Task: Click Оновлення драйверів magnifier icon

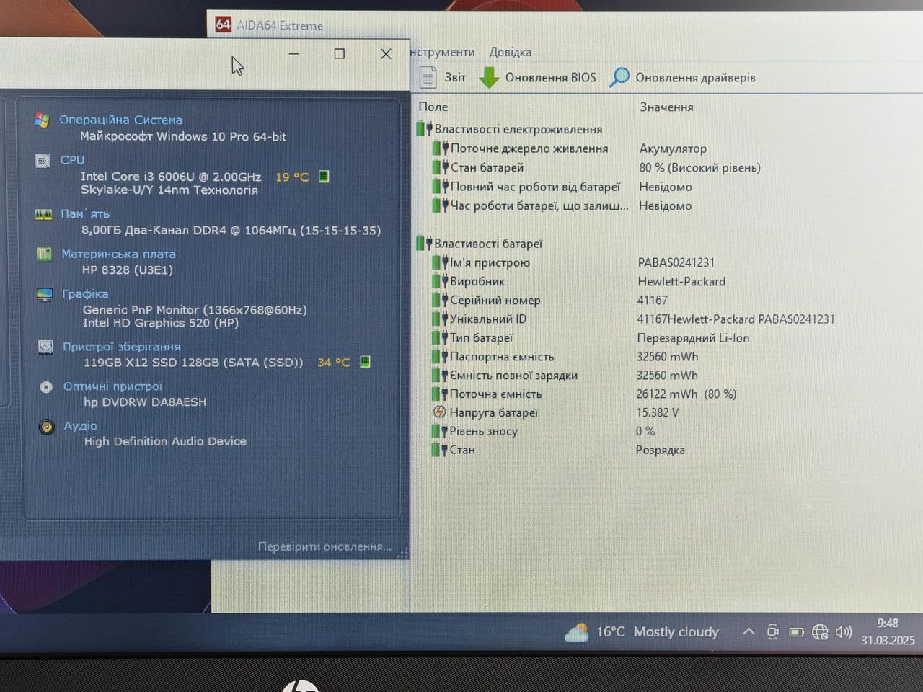Action: coord(619,77)
